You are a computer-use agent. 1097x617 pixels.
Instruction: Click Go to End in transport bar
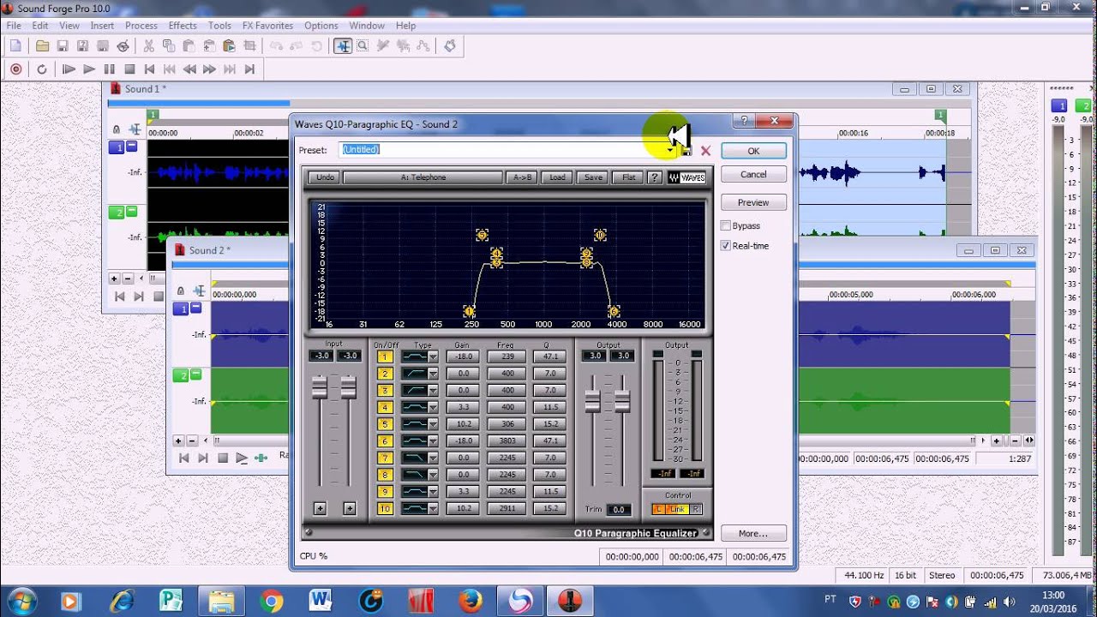pyautogui.click(x=249, y=69)
